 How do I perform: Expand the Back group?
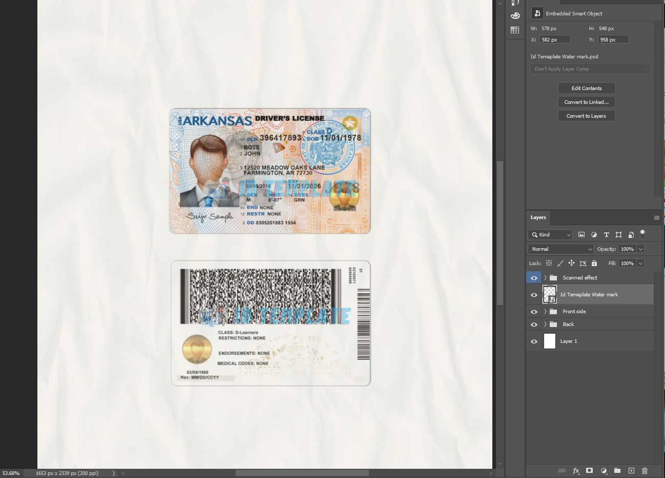pyautogui.click(x=545, y=324)
